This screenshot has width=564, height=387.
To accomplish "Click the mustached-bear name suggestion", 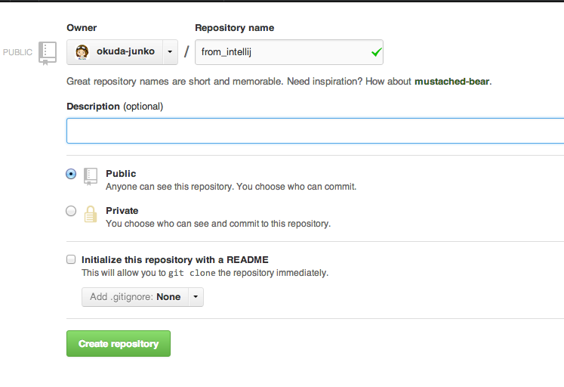I will (x=452, y=81).
